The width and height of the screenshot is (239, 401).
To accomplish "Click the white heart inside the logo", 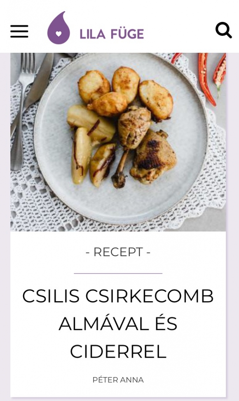I will click(59, 34).
